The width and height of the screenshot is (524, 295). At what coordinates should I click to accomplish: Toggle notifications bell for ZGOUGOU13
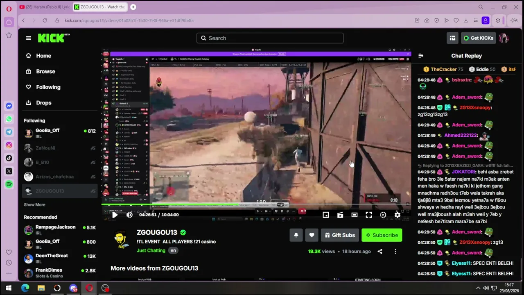click(296, 235)
